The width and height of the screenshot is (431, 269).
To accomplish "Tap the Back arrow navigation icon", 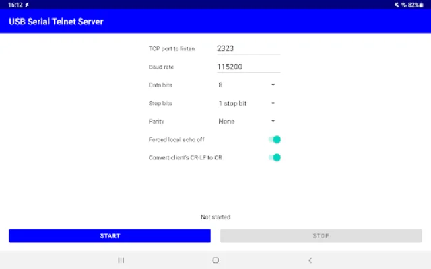I will coord(310,260).
